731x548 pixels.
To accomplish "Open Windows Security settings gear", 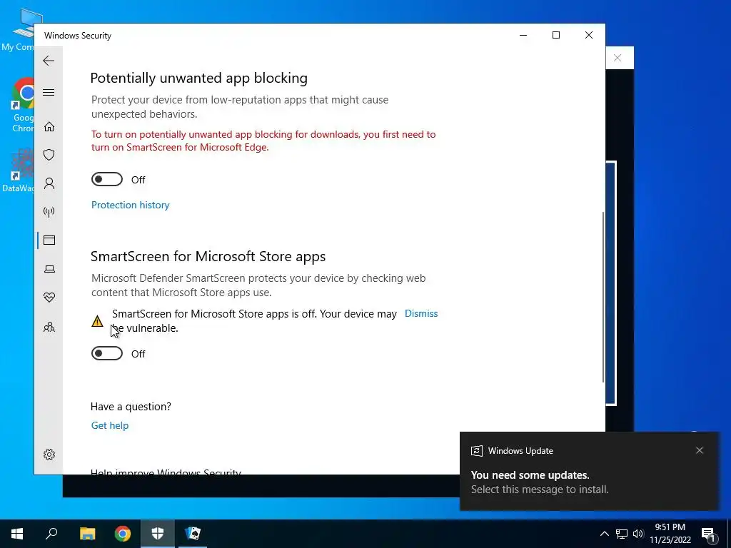I will point(49,455).
